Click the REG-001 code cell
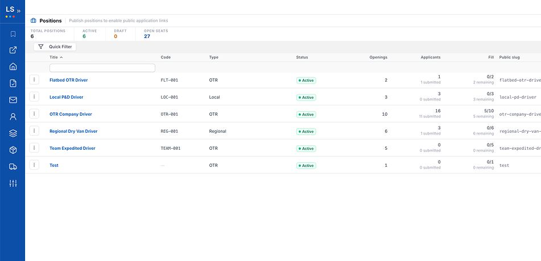 (x=170, y=131)
